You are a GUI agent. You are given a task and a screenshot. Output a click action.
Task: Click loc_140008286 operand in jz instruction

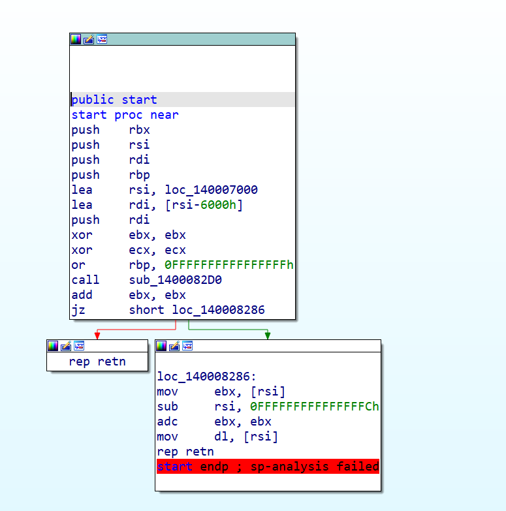(x=219, y=309)
